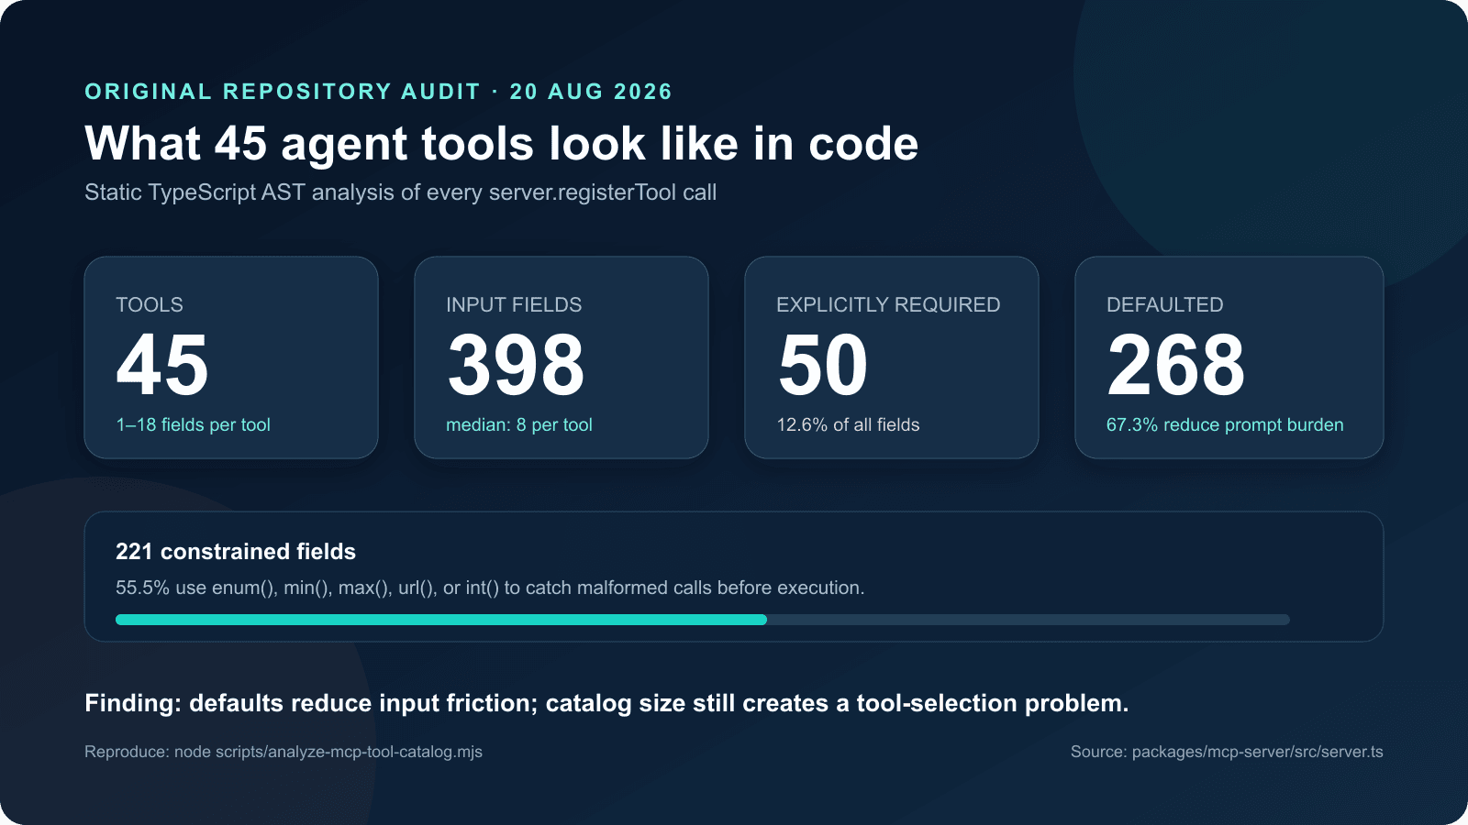Viewport: 1468px width, 825px height.
Task: Click the 'DEFAULTED' card label
Action: [1165, 304]
